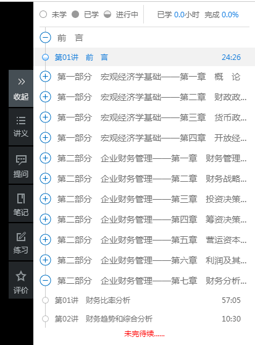Image resolution: width=255 pixels, height=345 pixels.
Task: Open the 评价 star rating icon
Action: 21,280
